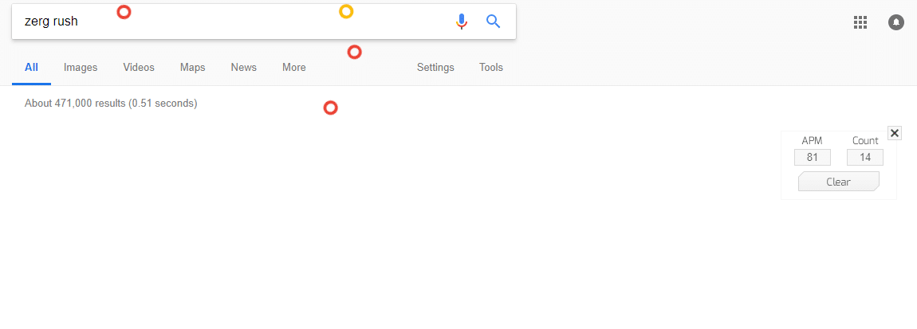Attack the yellow zerg O
The height and width of the screenshot is (329, 917).
(x=346, y=12)
